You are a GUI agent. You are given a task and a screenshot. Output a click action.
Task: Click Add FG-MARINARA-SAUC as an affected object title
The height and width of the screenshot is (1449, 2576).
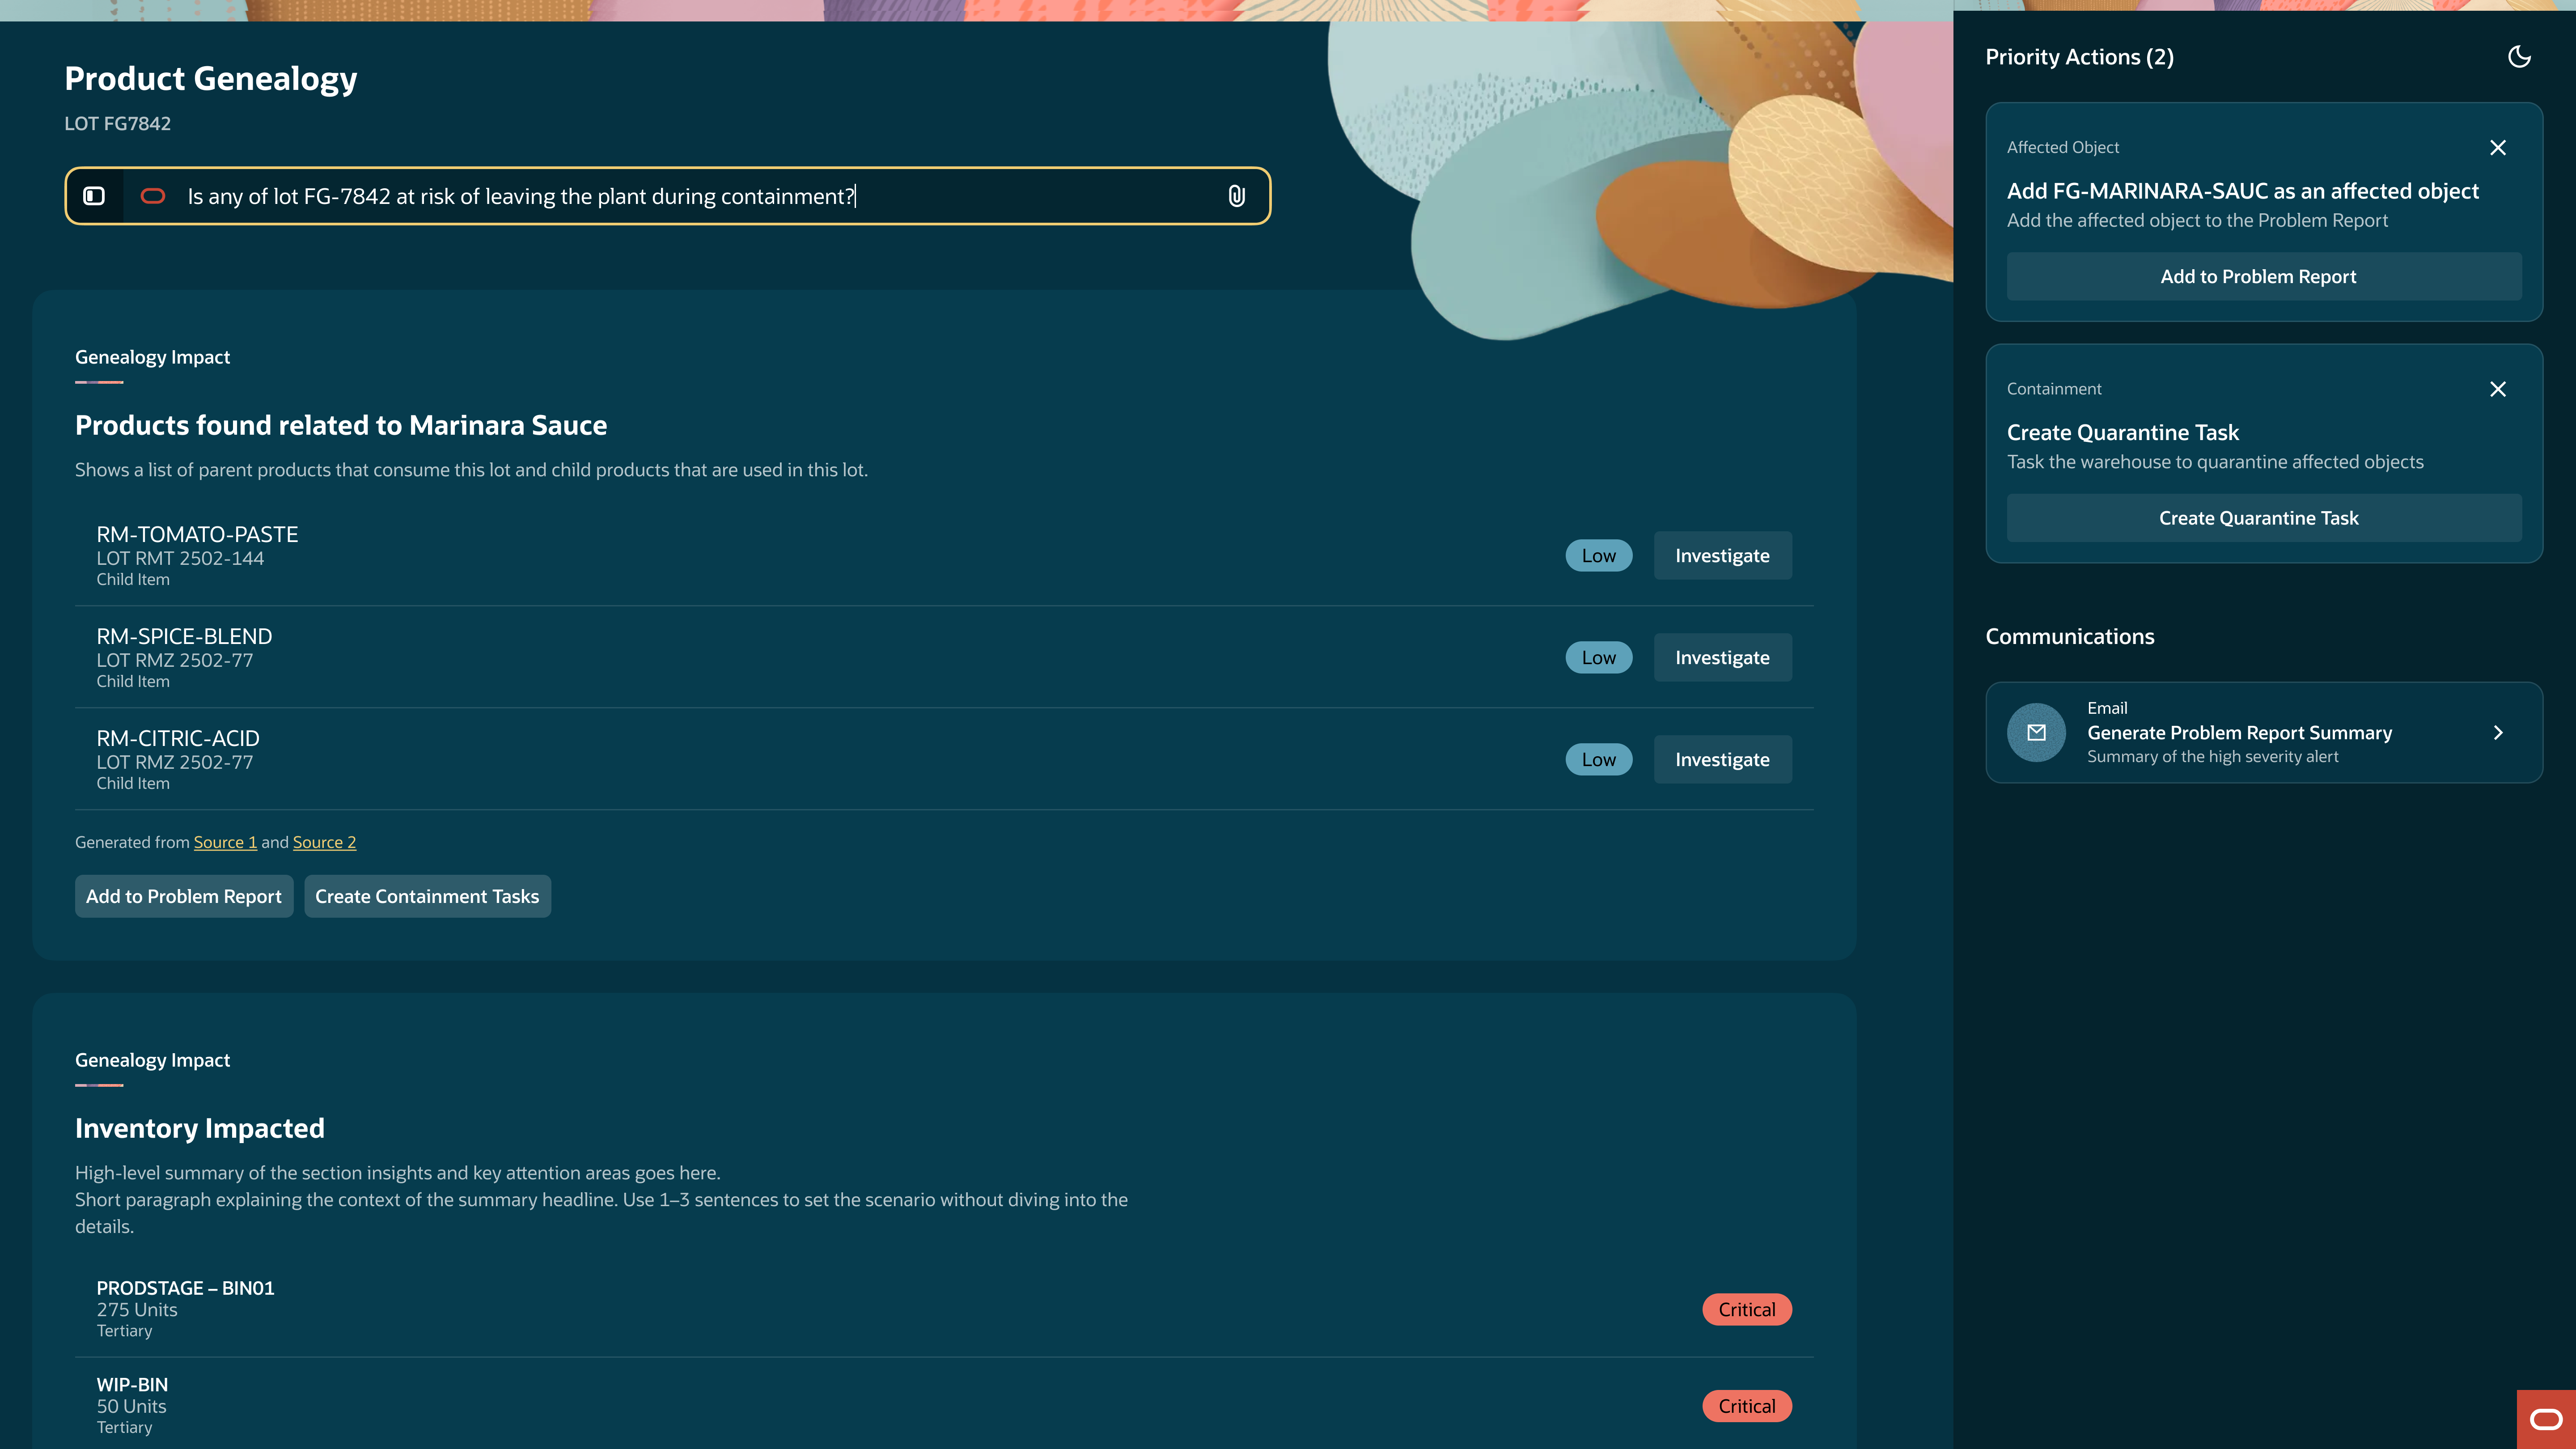click(x=2242, y=191)
